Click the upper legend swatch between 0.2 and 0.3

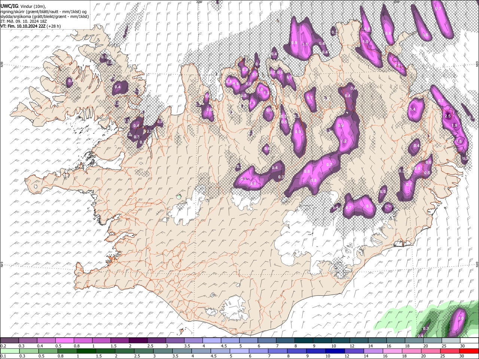[x=10, y=340]
